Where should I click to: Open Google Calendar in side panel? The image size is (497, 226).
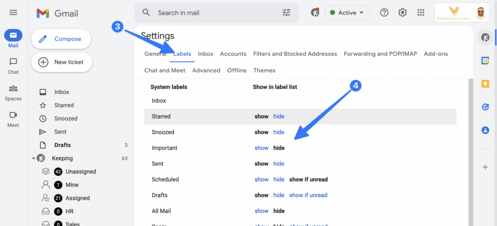(x=485, y=60)
